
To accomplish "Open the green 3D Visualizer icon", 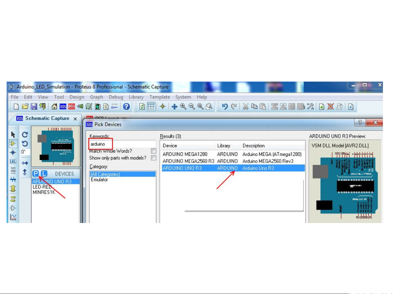I will click(80, 107).
